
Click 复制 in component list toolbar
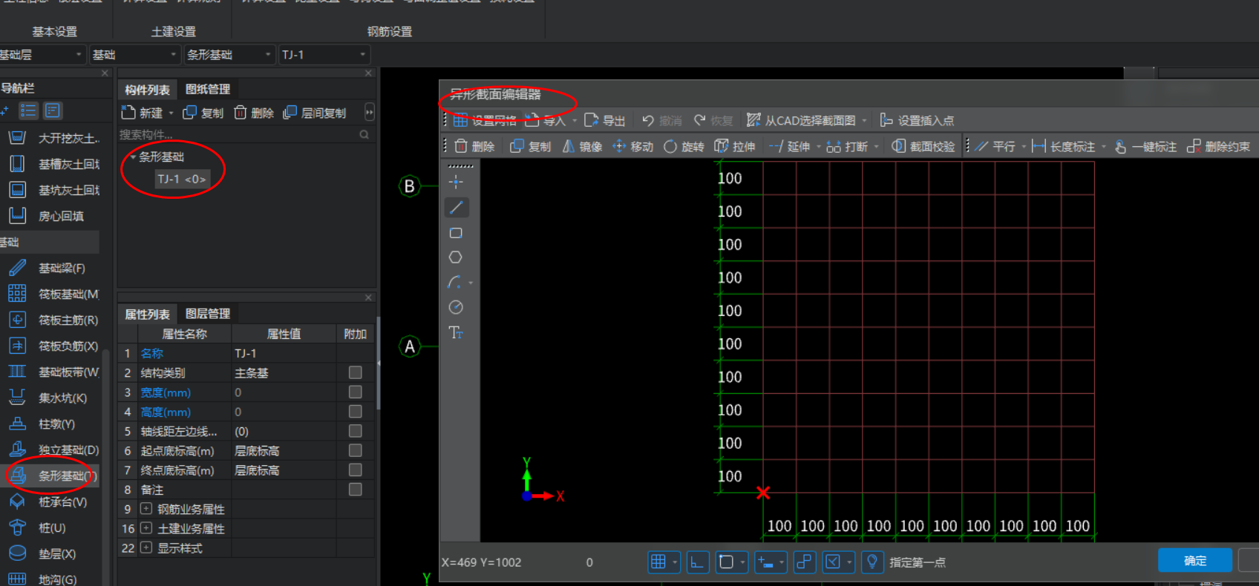pos(203,113)
